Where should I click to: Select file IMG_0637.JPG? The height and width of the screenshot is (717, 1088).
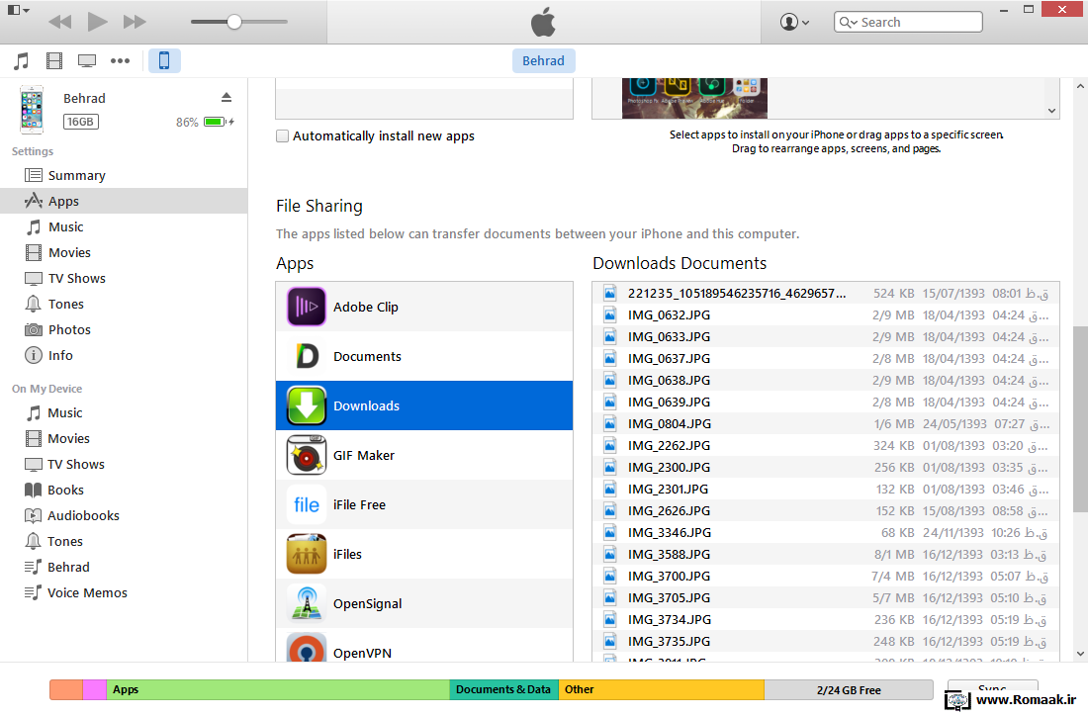826,359
